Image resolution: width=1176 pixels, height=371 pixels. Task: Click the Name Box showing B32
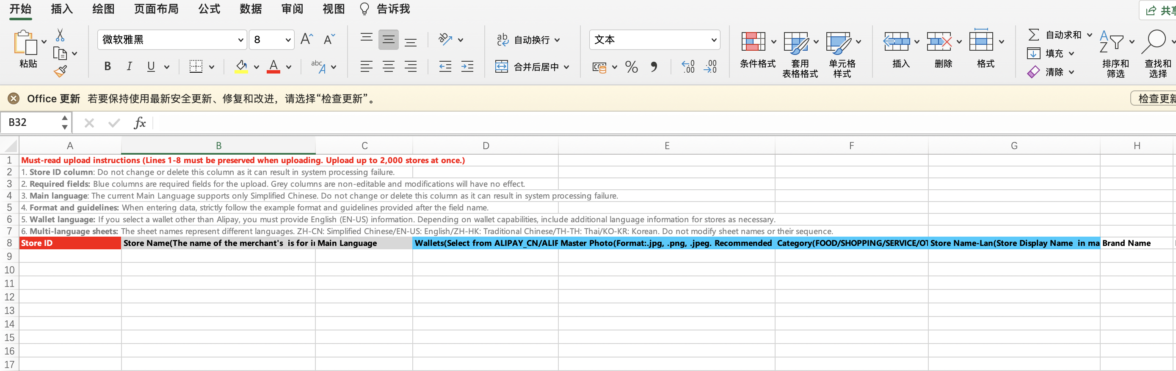(x=32, y=123)
